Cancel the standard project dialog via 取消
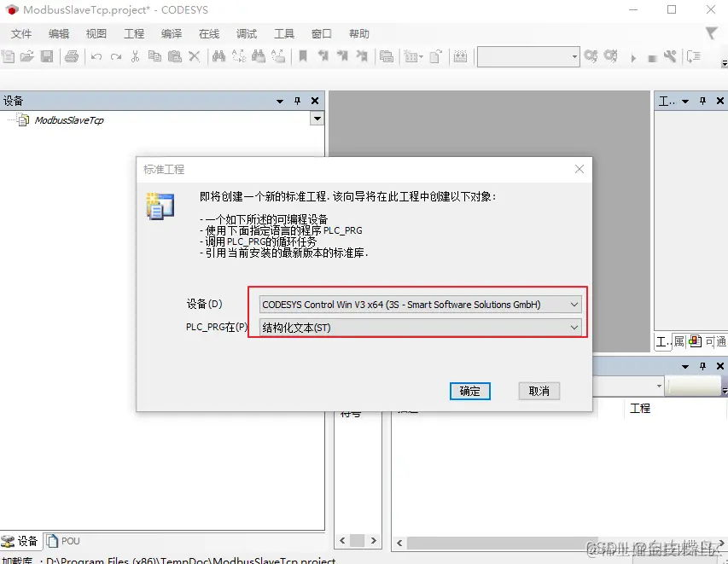 click(539, 391)
